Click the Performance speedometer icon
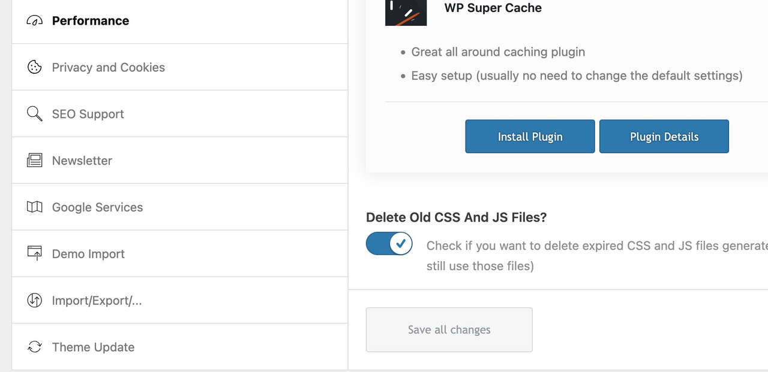The image size is (768, 372). pyautogui.click(x=35, y=21)
